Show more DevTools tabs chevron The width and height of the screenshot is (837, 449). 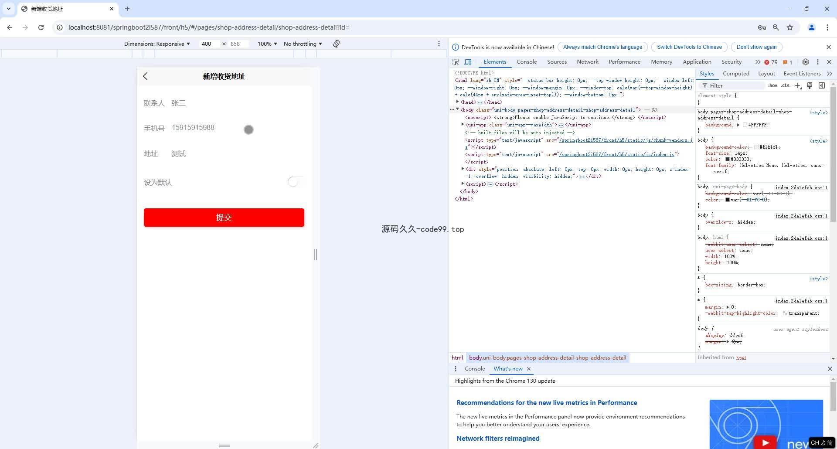[758, 62]
